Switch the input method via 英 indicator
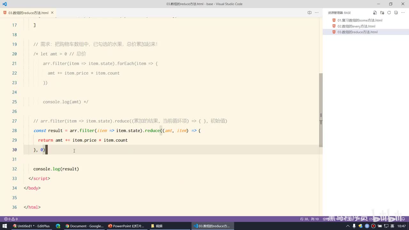The width and height of the screenshot is (409, 230). tap(392, 226)
